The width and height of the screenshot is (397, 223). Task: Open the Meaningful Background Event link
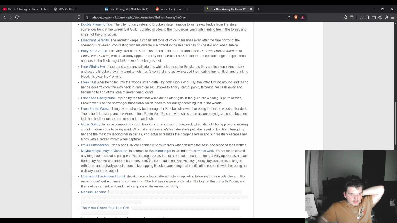103,176
